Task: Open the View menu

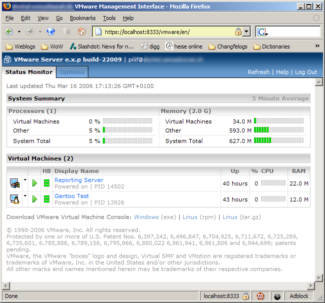Action: tap(43, 18)
